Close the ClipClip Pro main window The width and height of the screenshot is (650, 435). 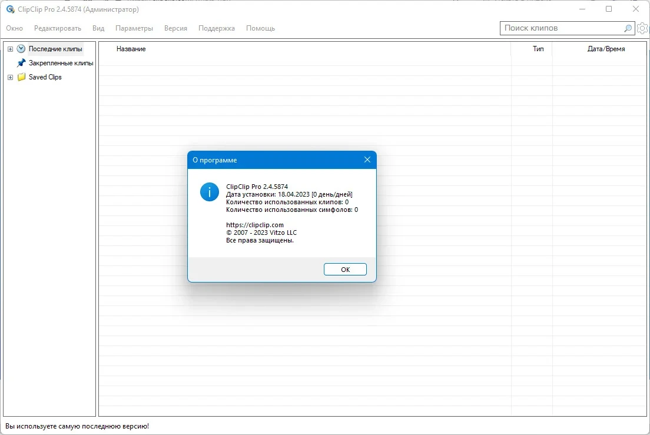[635, 9]
